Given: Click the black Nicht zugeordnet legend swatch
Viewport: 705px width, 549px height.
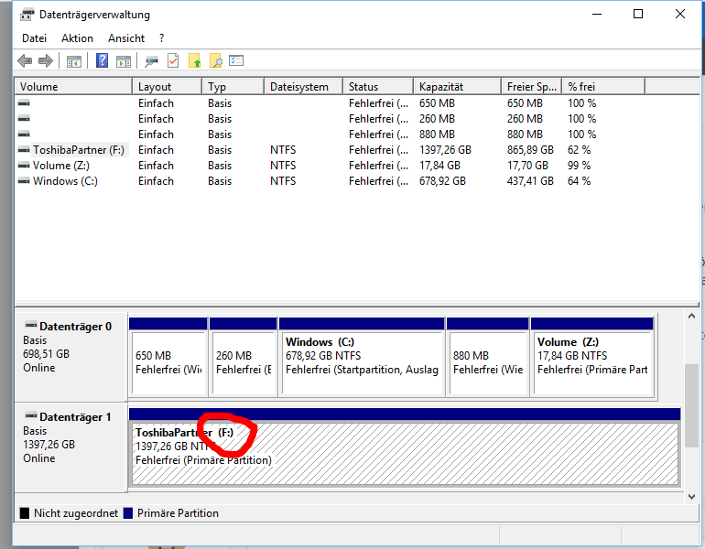Looking at the screenshot, I should [25, 513].
